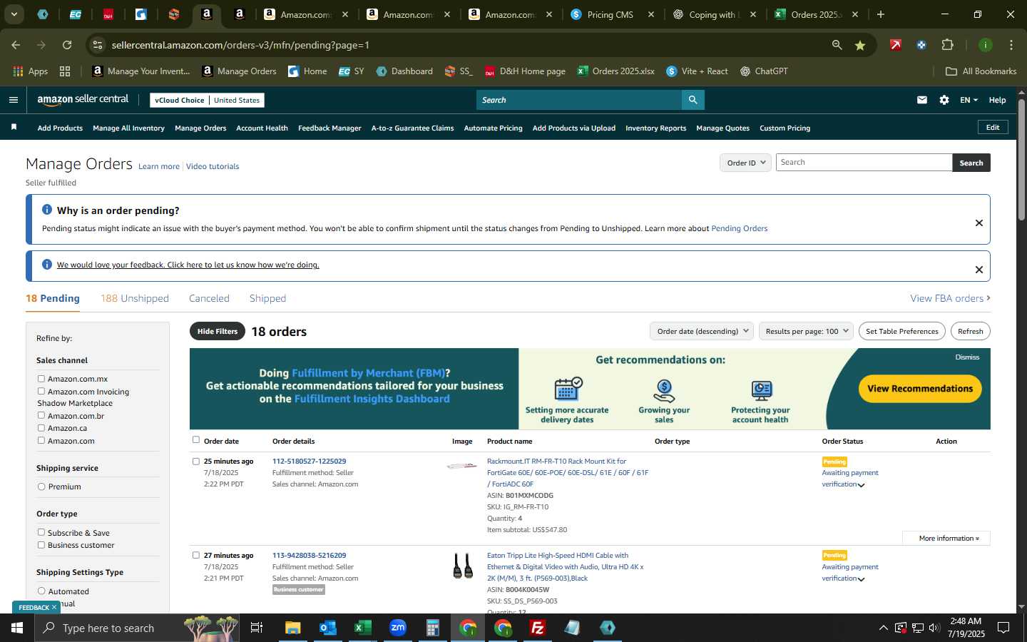Image resolution: width=1027 pixels, height=642 pixels.
Task: Tick the Subscribe & Save checkbox
Action: click(41, 532)
